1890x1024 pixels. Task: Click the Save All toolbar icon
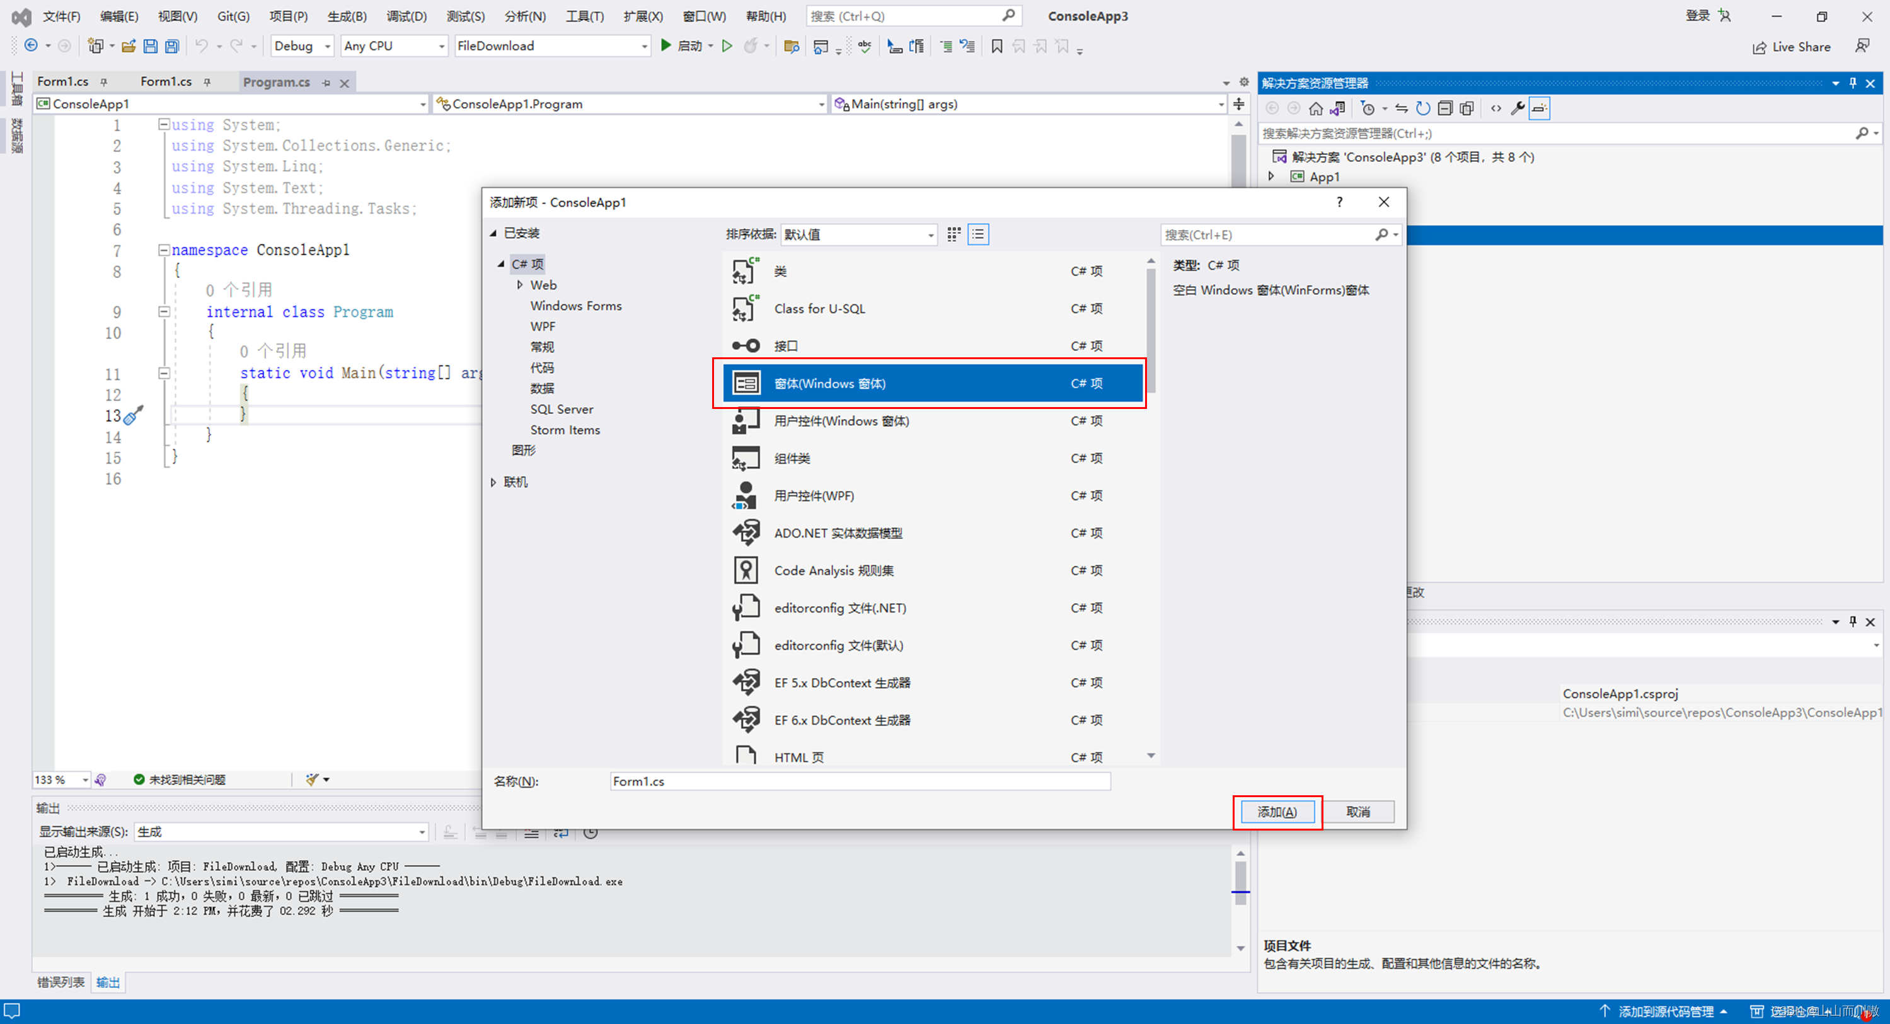(171, 46)
